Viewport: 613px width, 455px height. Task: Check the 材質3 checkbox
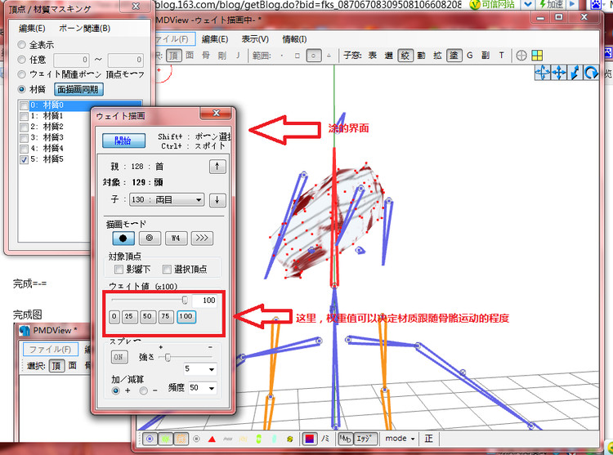tap(24, 138)
